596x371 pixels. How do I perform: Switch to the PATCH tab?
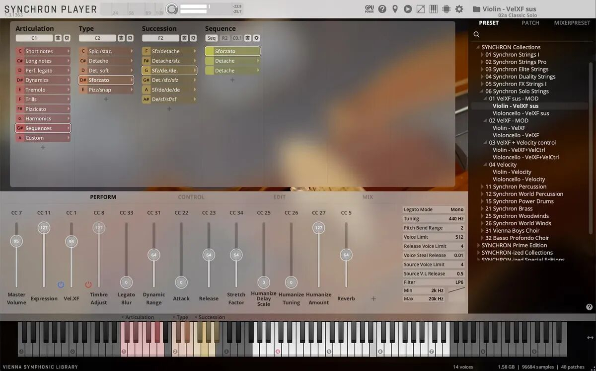pos(530,23)
